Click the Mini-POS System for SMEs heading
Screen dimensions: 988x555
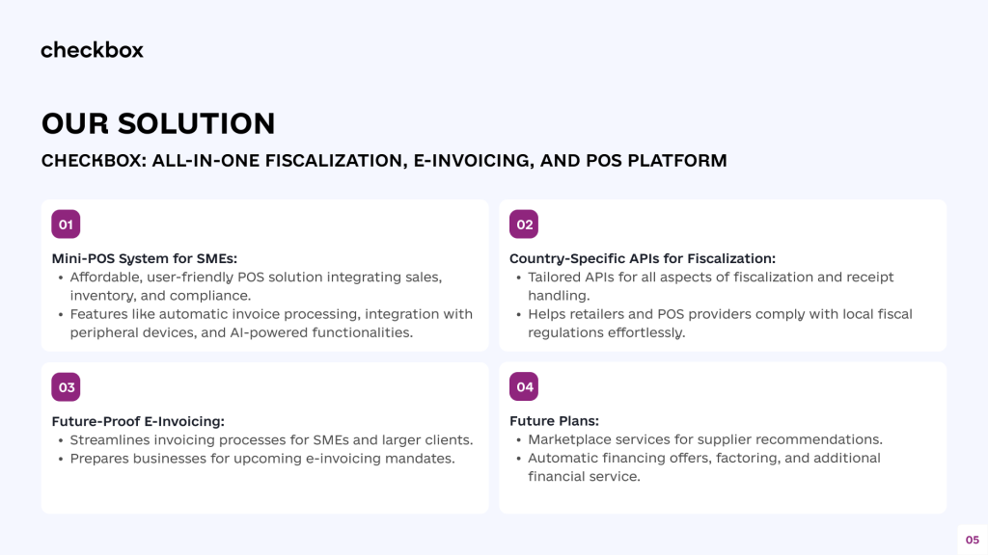click(x=144, y=258)
